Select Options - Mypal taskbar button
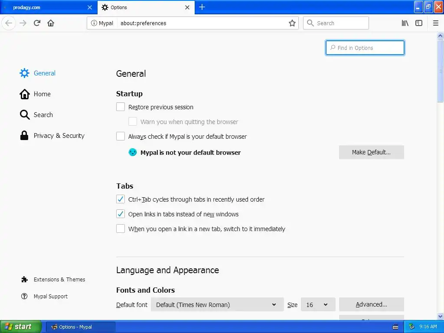The height and width of the screenshot is (333, 444). coord(80,327)
